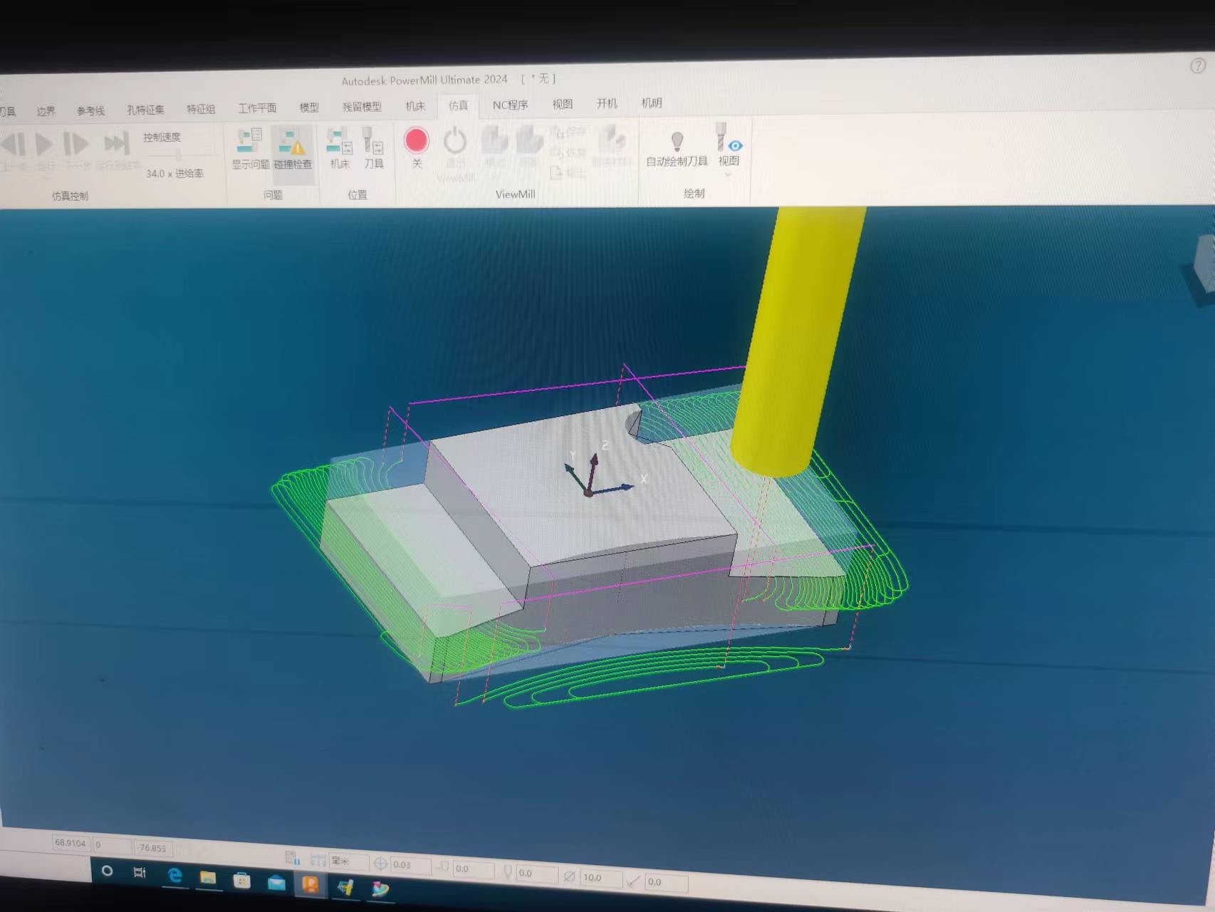Click the tolerance crosshair icon
The image size is (1215, 912).
point(381,864)
